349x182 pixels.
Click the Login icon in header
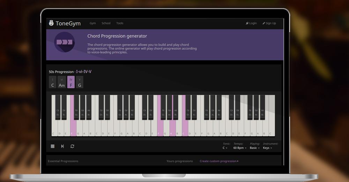coord(247,23)
